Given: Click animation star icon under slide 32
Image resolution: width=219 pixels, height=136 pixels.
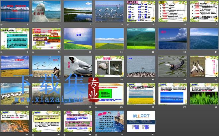Looking at the screenshot, I should tap(96, 135).
